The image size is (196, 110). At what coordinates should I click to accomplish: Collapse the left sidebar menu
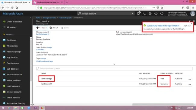point(30,18)
